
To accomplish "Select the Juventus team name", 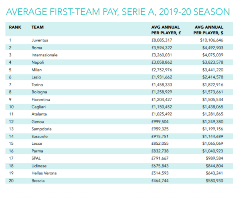I will click(40, 40).
